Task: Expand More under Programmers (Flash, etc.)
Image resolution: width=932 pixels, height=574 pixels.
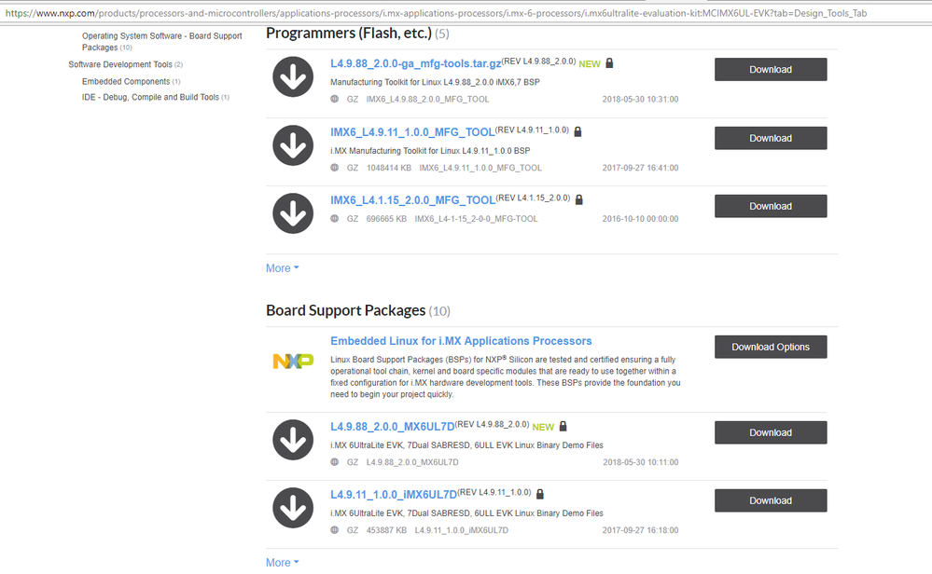Action: click(283, 268)
